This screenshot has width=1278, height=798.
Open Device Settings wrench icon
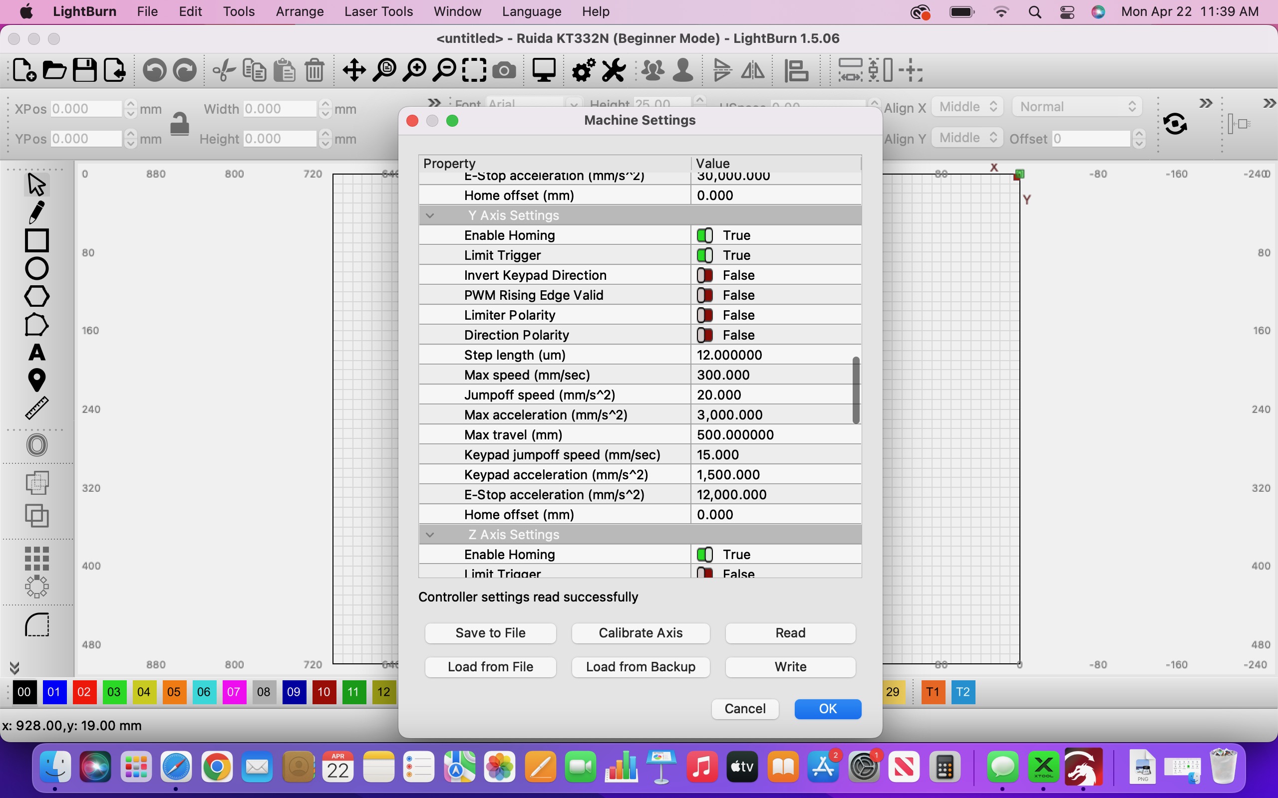tap(614, 70)
